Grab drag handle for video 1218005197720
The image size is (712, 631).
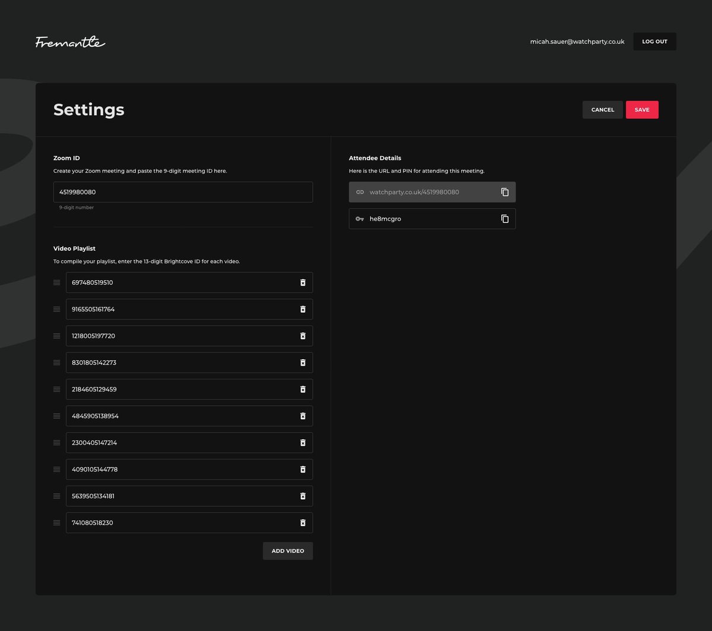coord(57,336)
